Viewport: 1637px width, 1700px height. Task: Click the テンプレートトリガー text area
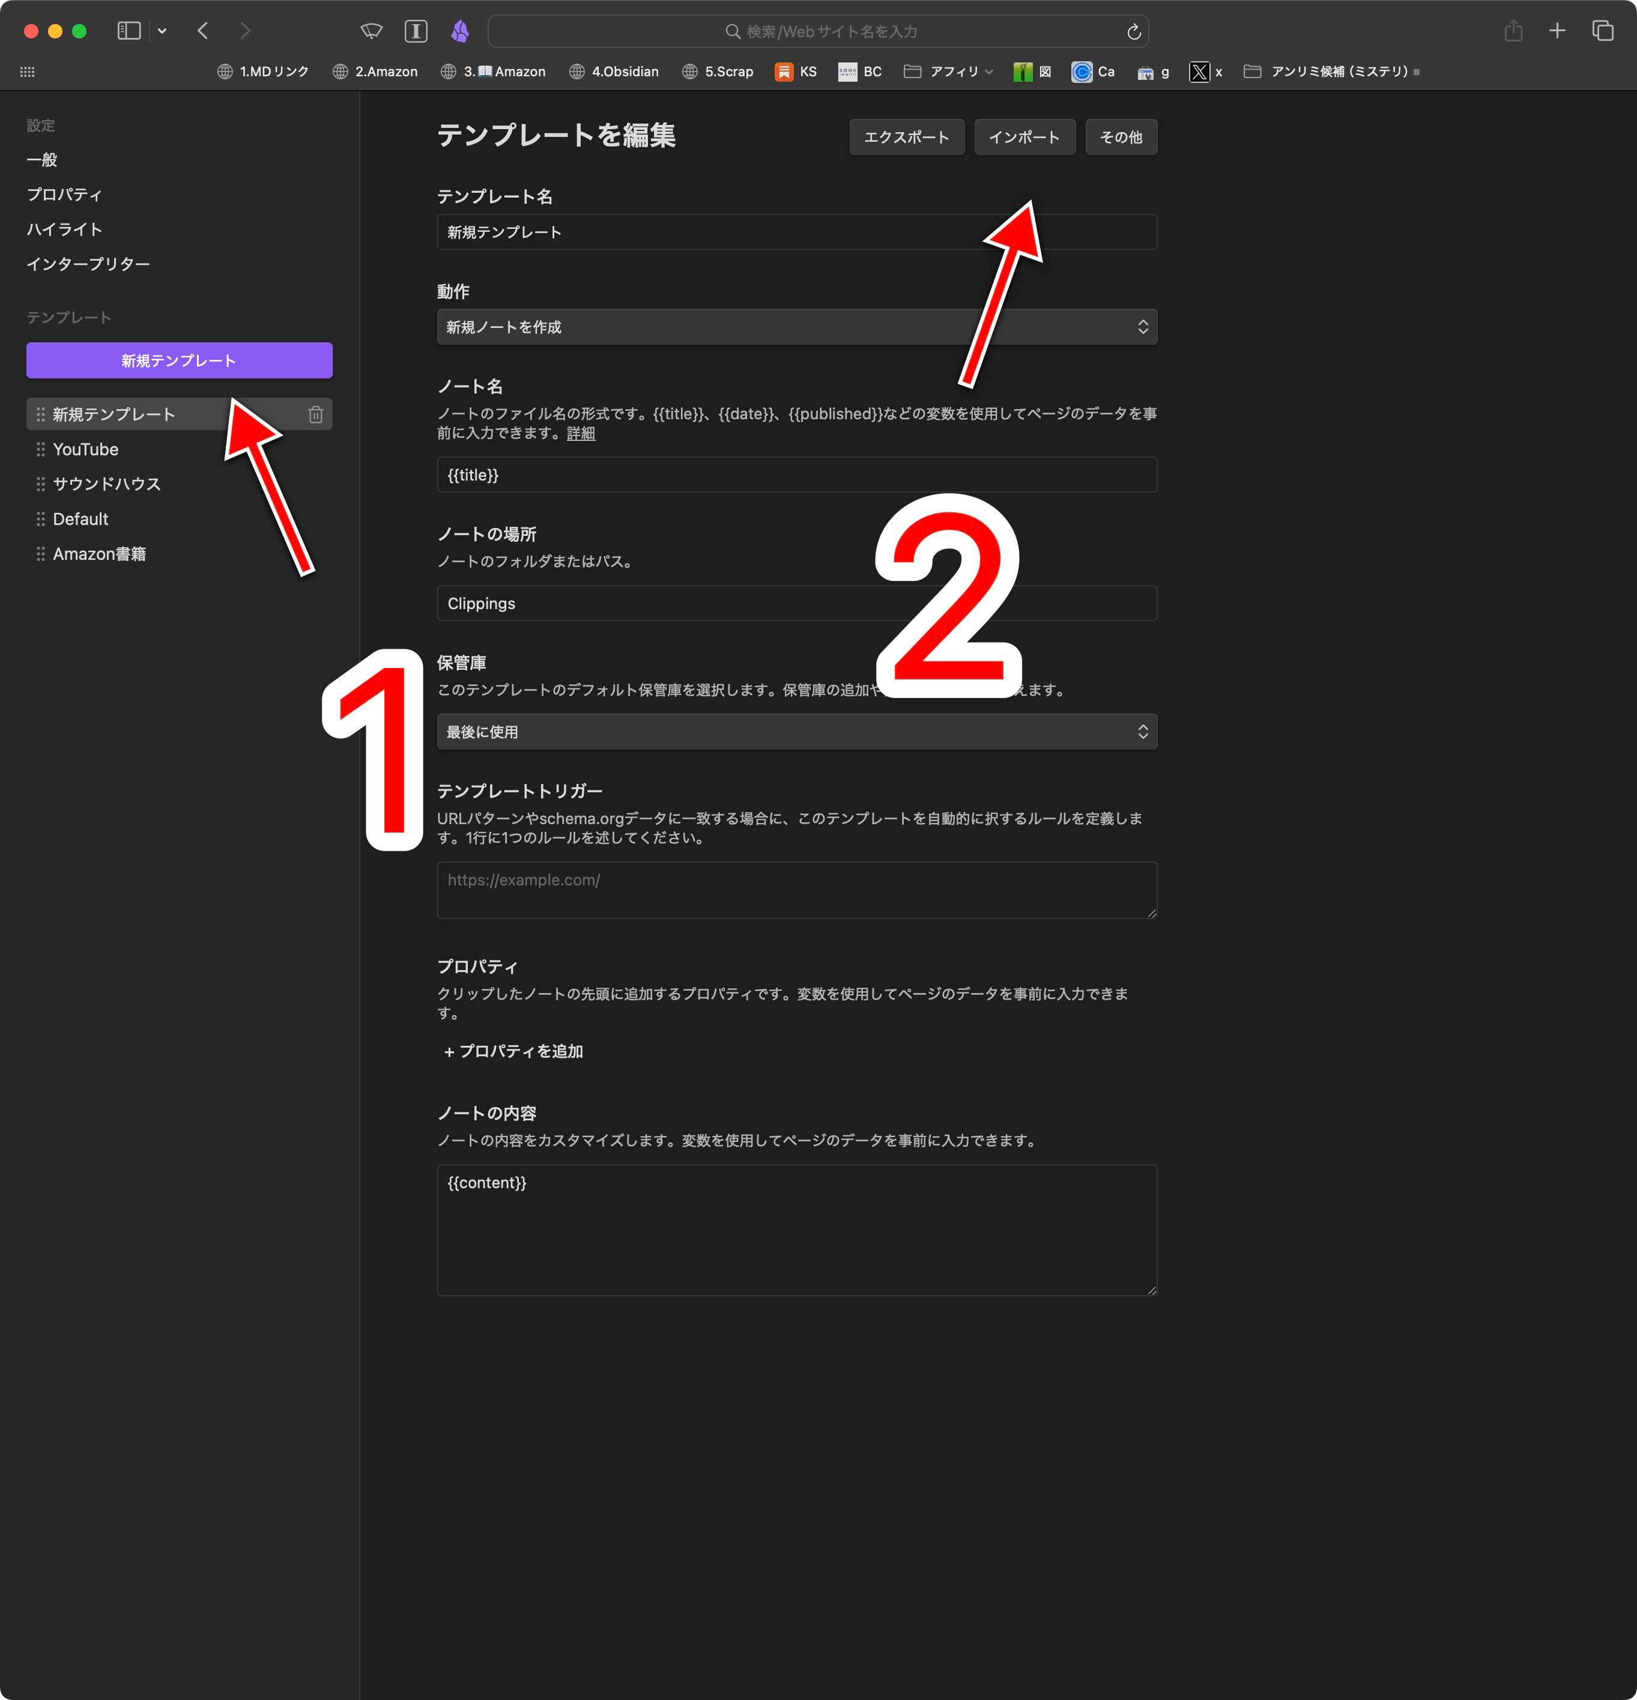click(x=797, y=889)
